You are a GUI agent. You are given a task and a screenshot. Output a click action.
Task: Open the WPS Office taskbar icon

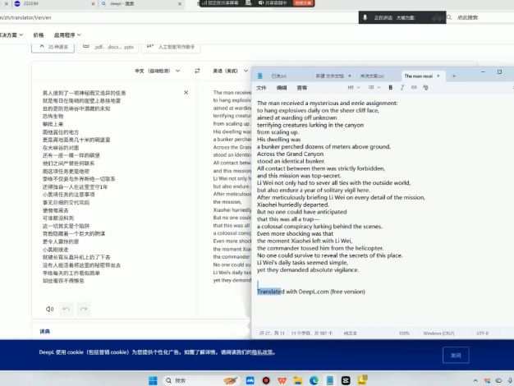tap(282, 380)
